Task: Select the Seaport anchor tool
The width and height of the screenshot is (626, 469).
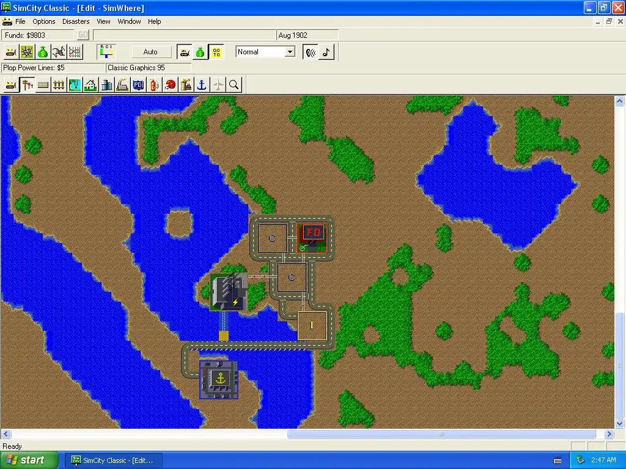Action: click(202, 85)
